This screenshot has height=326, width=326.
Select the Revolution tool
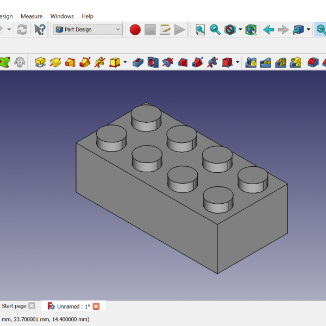(55, 62)
